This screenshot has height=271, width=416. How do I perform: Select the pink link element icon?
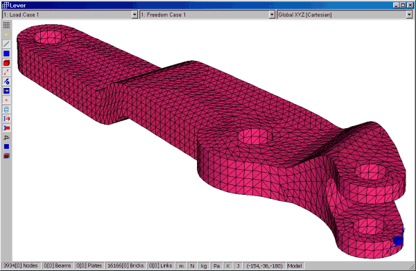tap(6, 72)
